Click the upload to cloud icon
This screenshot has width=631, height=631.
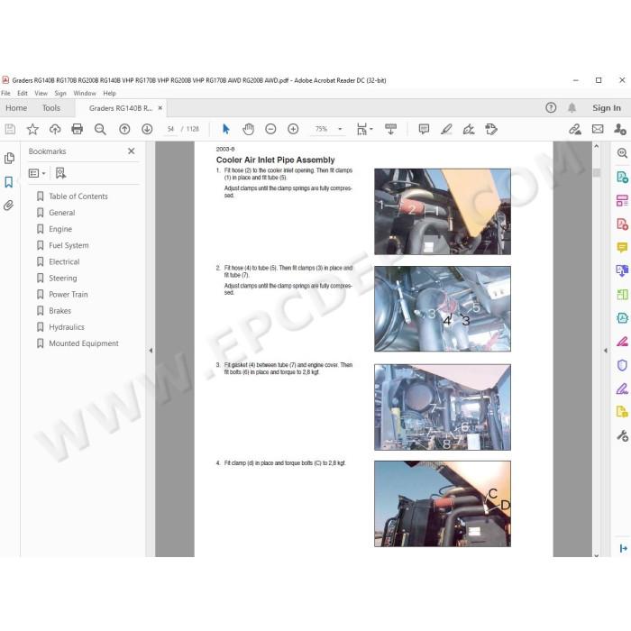[55, 129]
